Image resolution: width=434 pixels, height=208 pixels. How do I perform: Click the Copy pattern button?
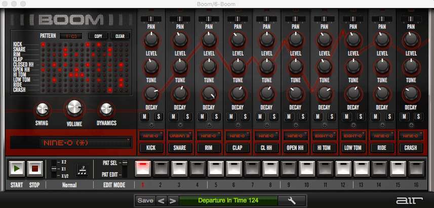point(97,36)
